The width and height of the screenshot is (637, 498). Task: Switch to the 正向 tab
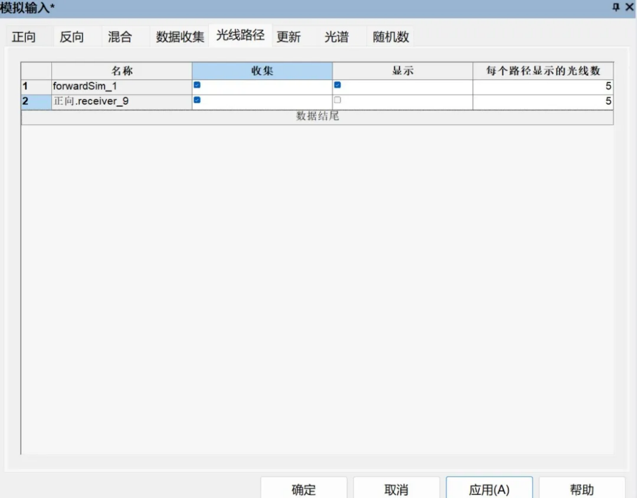[24, 37]
